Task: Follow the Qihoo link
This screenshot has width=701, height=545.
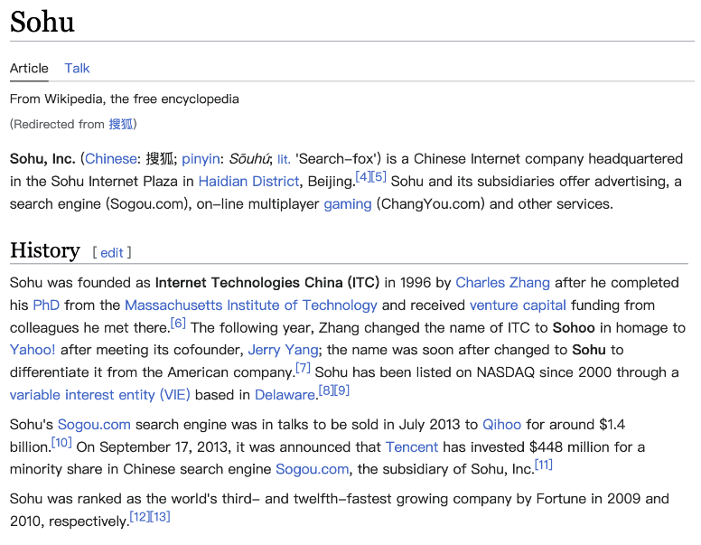Action: 502,424
